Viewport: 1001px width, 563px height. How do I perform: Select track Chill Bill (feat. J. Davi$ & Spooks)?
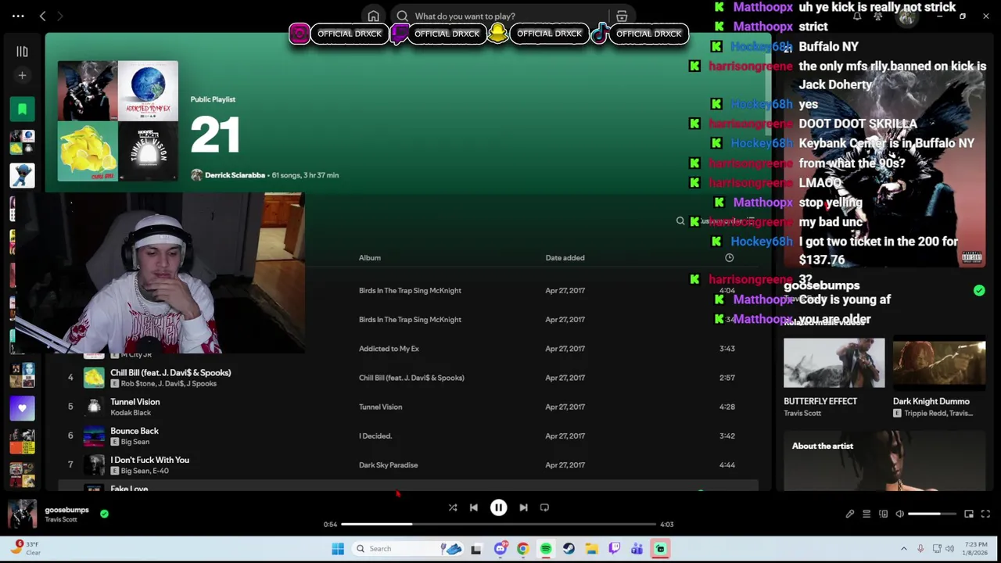click(x=170, y=372)
